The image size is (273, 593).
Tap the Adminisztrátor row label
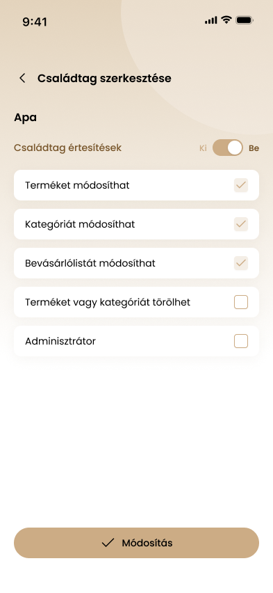click(x=60, y=341)
